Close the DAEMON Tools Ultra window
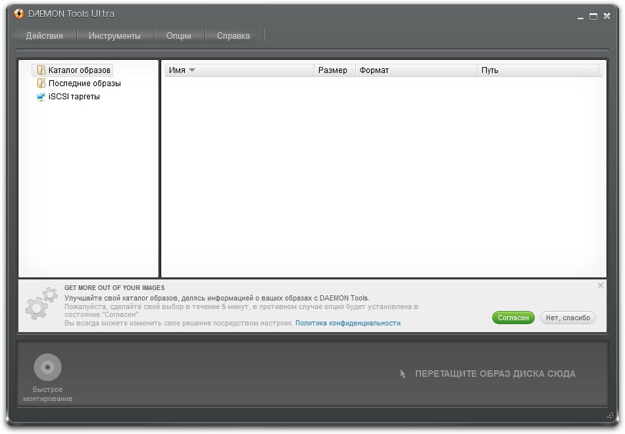The image size is (625, 434). tap(607, 16)
